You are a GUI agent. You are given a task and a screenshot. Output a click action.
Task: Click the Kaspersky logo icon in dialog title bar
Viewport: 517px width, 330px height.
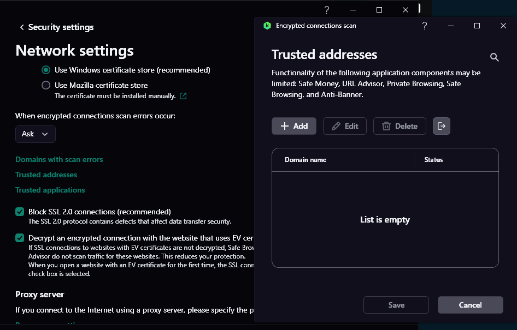click(x=267, y=26)
